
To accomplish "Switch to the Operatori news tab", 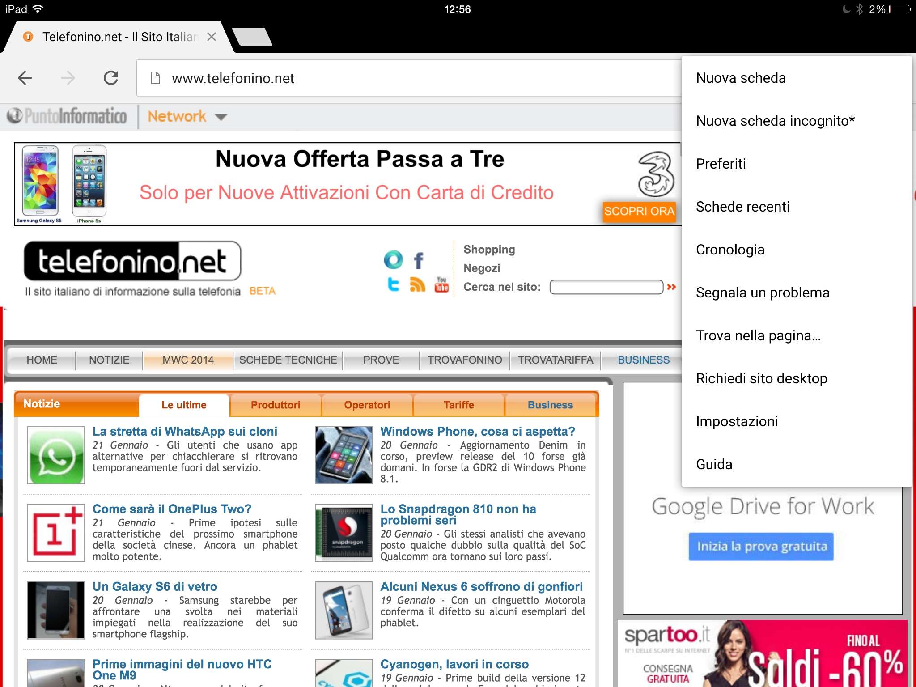I will [367, 405].
